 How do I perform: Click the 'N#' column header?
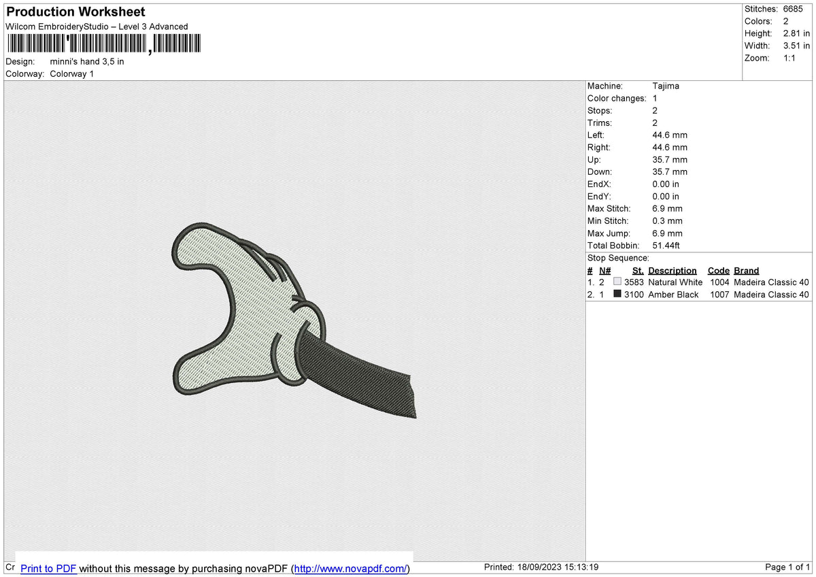605,270
